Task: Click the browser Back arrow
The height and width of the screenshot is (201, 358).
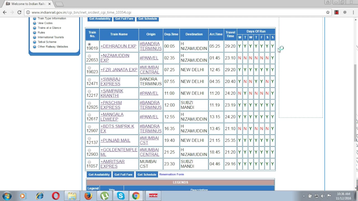Action: [5, 12]
